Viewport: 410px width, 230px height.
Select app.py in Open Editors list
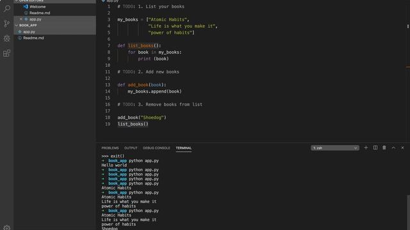(35, 19)
